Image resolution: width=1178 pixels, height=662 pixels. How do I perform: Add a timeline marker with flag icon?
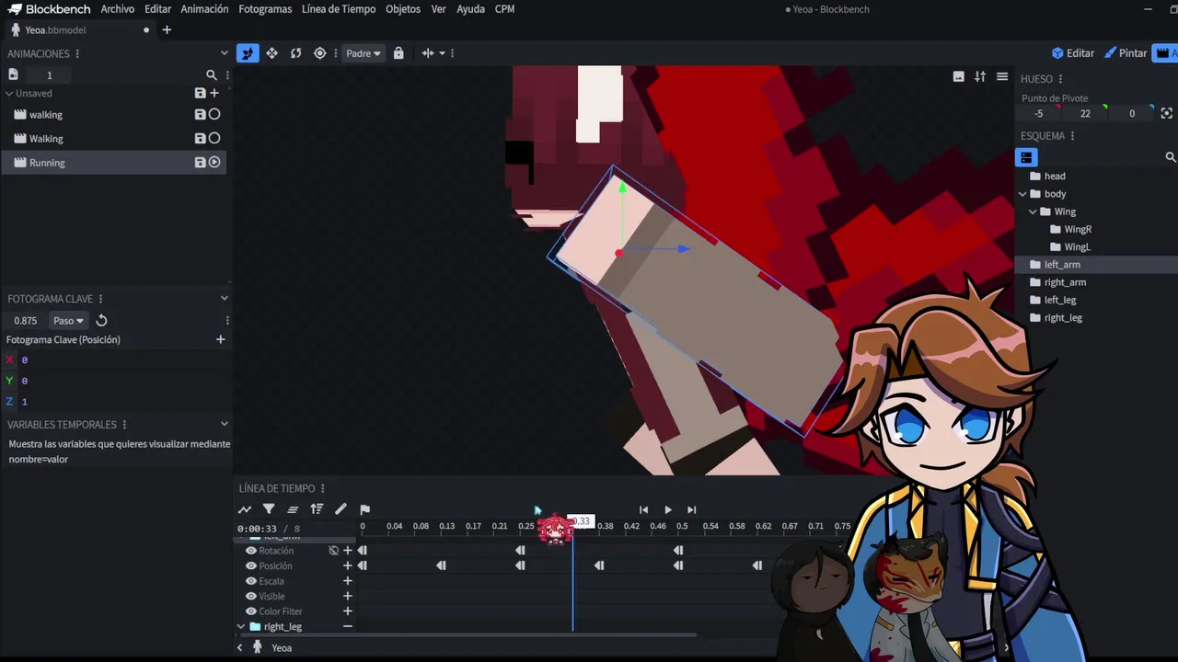[x=364, y=509]
